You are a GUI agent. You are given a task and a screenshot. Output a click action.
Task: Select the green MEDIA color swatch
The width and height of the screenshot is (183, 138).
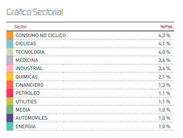(10, 110)
